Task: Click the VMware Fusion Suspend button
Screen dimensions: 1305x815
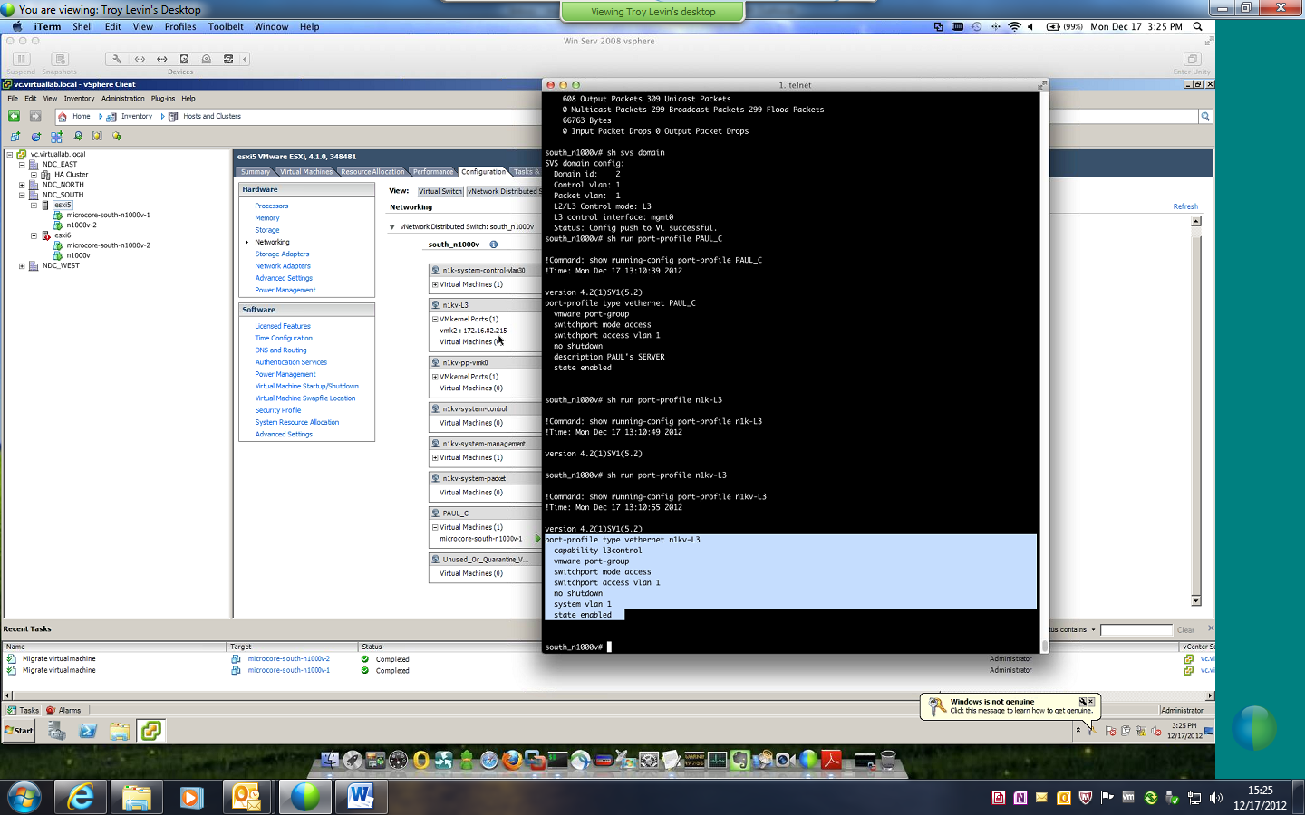Action: point(21,59)
